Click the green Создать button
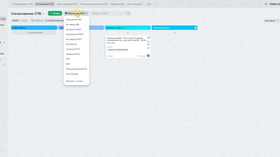The height and width of the screenshot is (157, 280). point(55,14)
